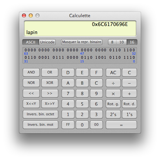The height and width of the screenshot is (160, 160).
Task: Hide binary view via Masquer la repr. binaire
Action: (82, 42)
